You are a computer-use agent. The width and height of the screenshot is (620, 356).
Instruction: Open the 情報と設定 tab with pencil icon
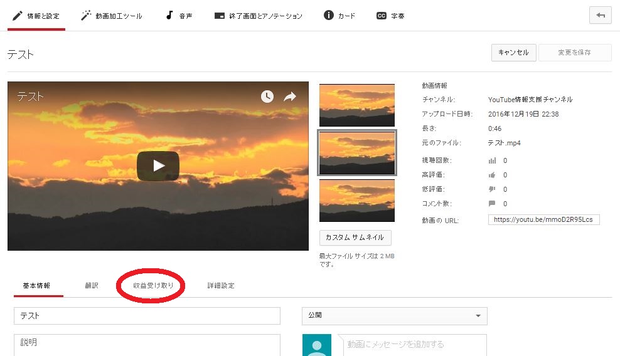[x=36, y=16]
